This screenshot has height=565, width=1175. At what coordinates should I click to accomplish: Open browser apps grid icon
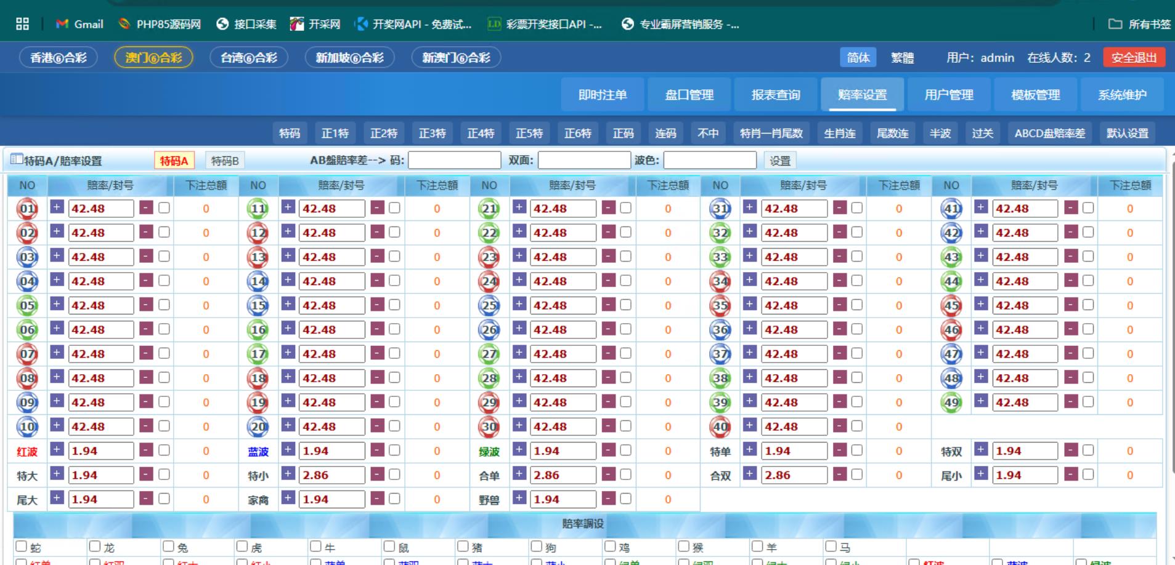[x=23, y=24]
